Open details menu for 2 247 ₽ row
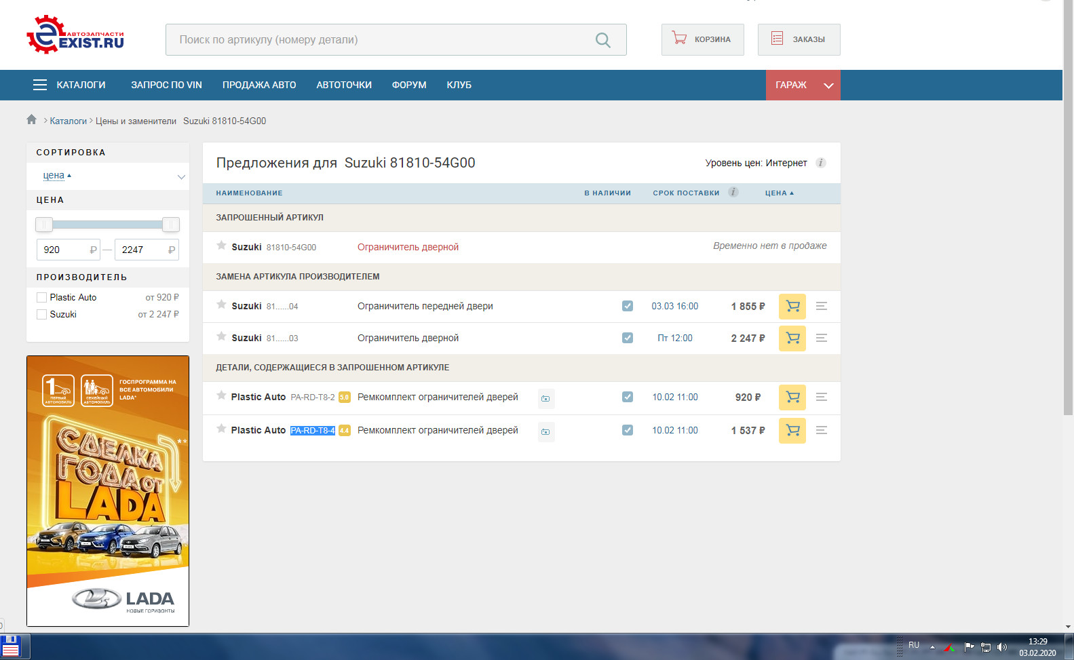This screenshot has width=1074, height=660. pyautogui.click(x=822, y=338)
